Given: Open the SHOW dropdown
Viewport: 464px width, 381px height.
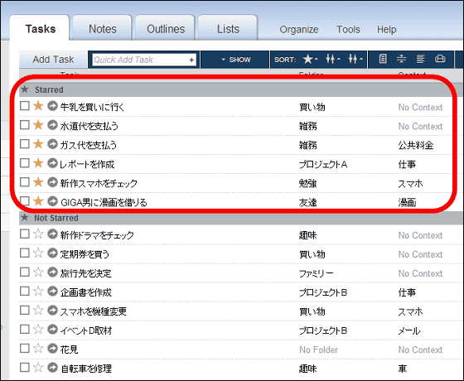Looking at the screenshot, I should pos(236,60).
